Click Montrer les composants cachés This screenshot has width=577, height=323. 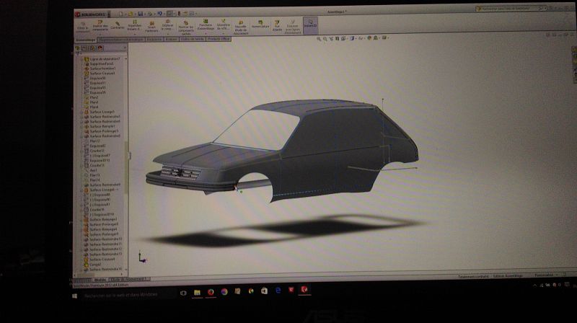[x=187, y=27]
